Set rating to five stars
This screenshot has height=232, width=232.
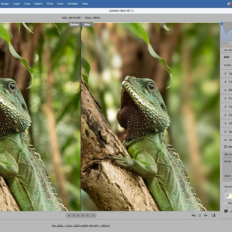[x=87, y=215]
